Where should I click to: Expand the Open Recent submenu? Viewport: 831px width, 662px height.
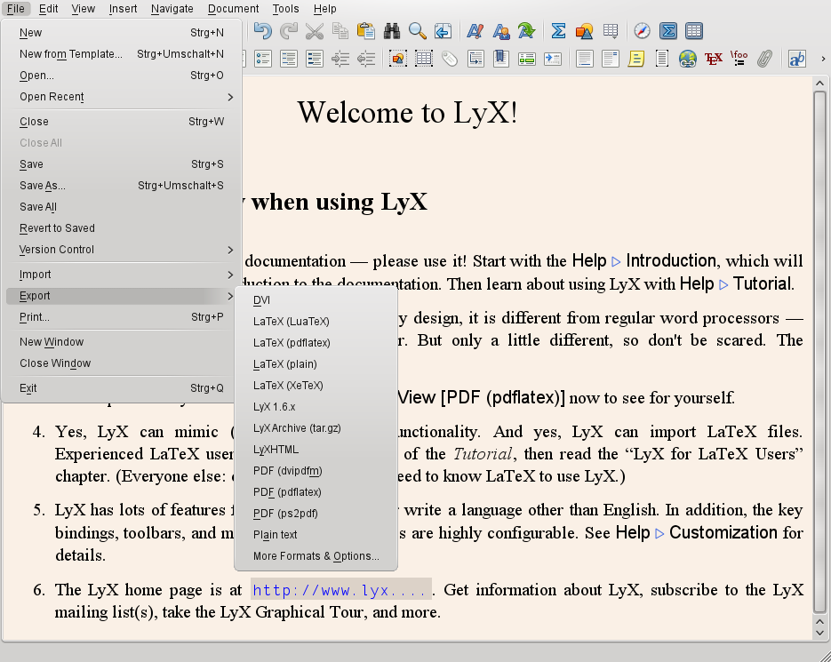(x=53, y=96)
